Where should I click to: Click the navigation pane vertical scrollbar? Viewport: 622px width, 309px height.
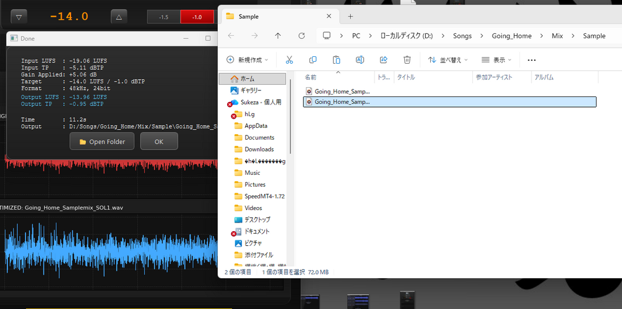291,116
